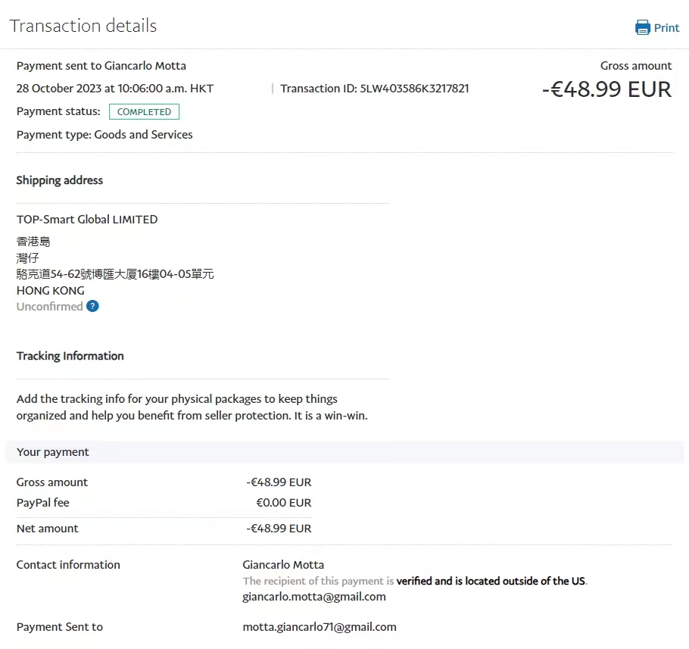This screenshot has height=649, width=689.
Task: Click the PayPal fee €0.00 value
Action: pyautogui.click(x=283, y=503)
